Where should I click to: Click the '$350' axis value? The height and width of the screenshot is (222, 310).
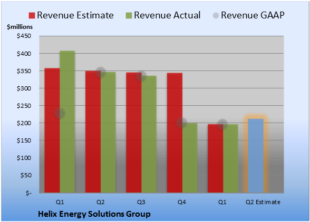coord(24,71)
